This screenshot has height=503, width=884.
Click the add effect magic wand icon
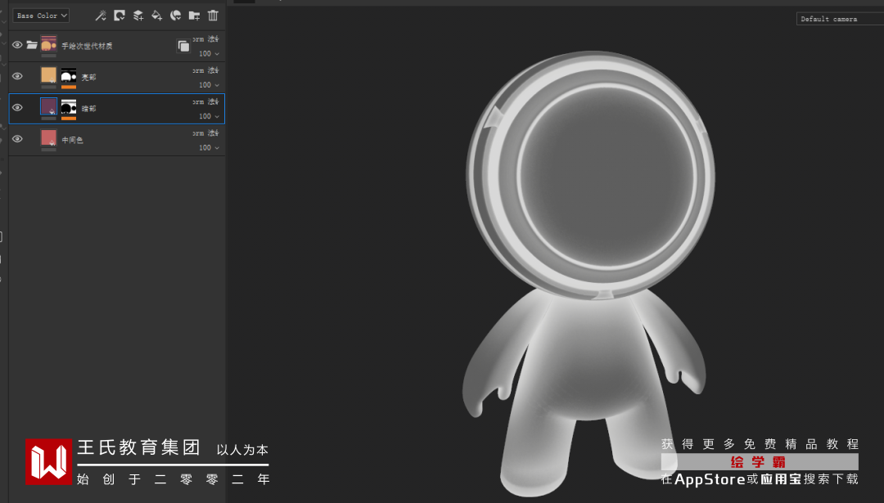101,16
